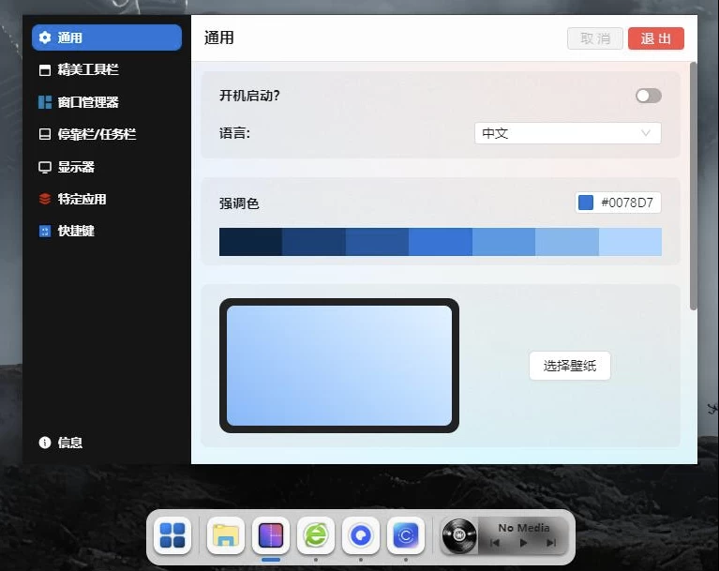Click the 选择壁纸 choose wallpaper button
The image size is (719, 571).
tap(569, 366)
